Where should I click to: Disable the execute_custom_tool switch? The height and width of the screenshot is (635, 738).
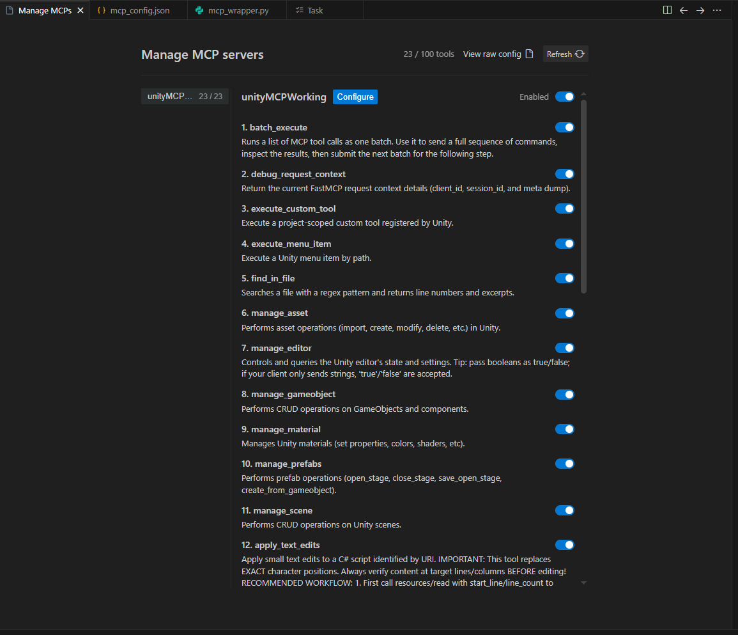coord(564,208)
